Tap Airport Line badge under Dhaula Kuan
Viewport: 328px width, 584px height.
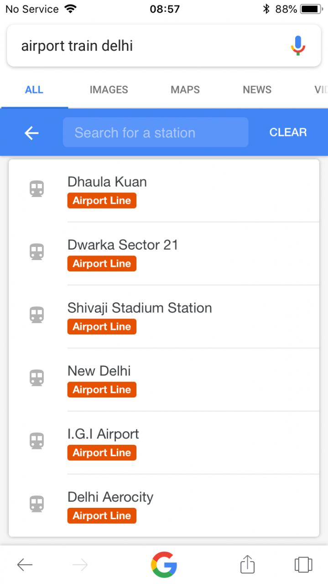point(102,201)
